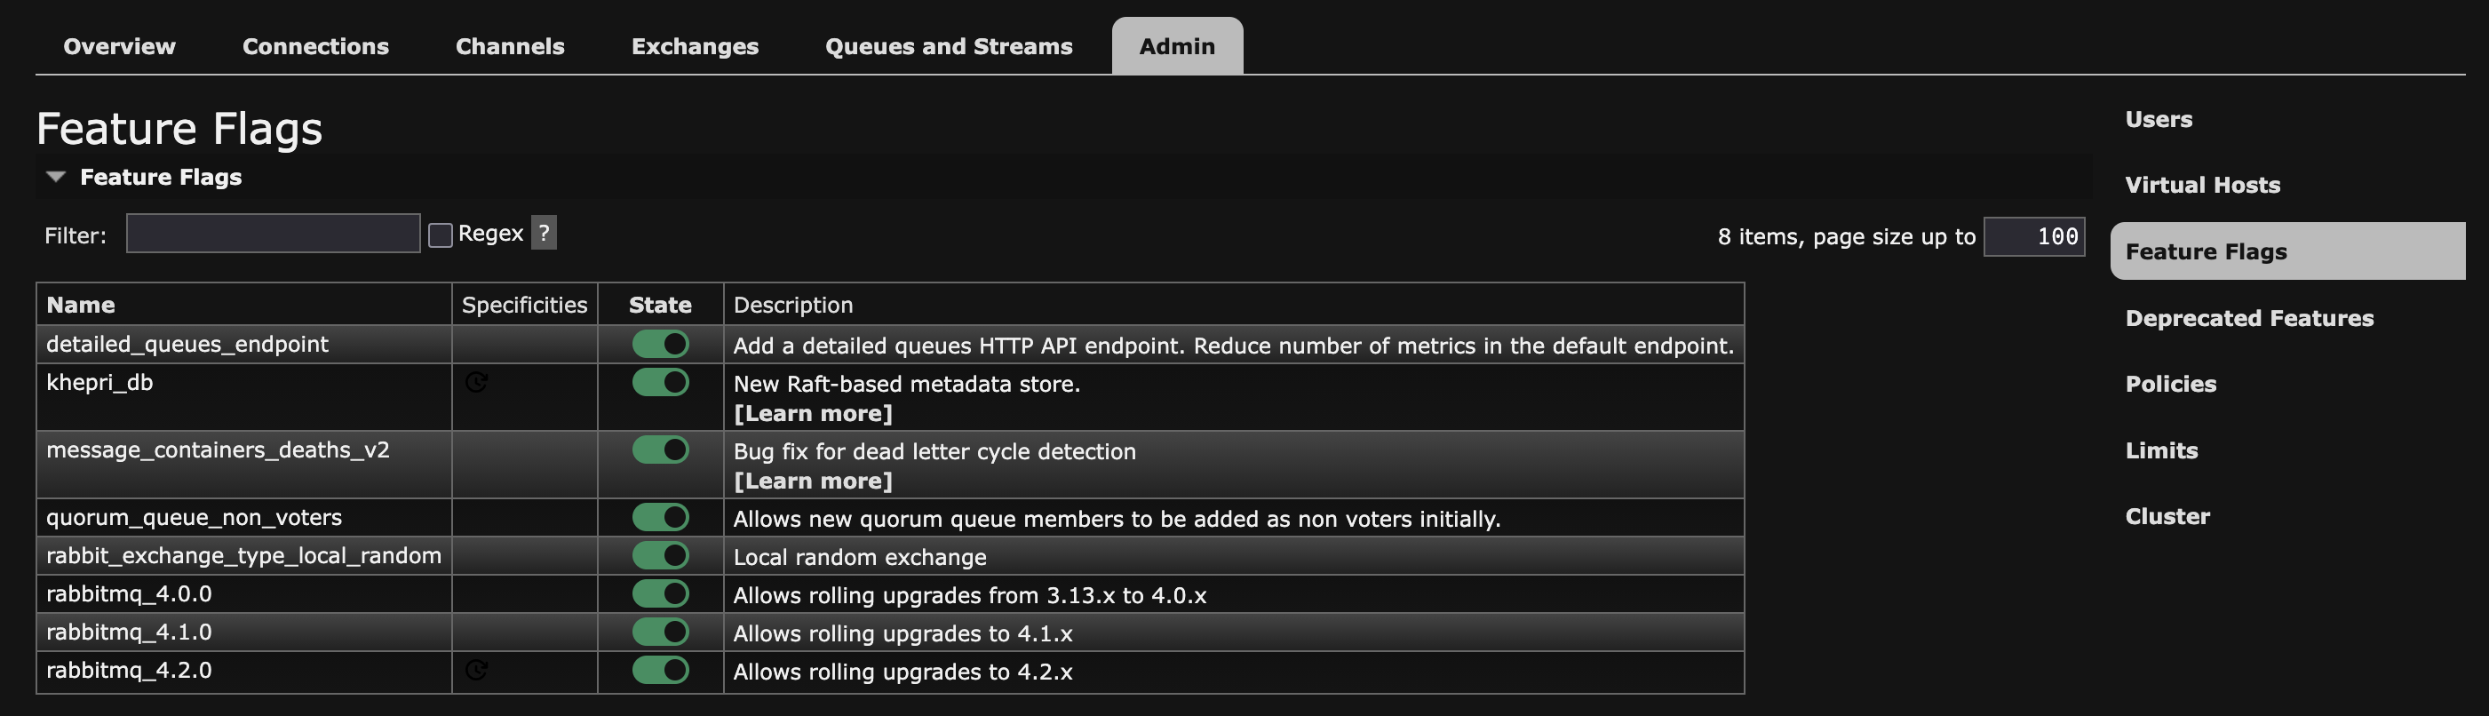Go to Deprecated Features in sidebar
Image resolution: width=2489 pixels, height=716 pixels.
click(2248, 318)
